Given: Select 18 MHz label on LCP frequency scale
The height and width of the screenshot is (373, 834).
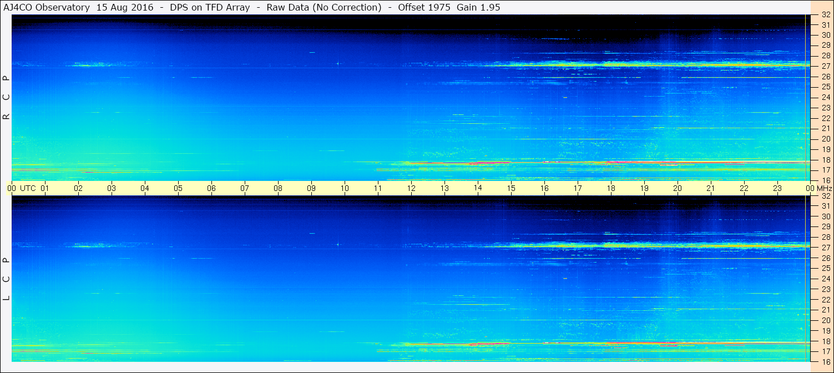Looking at the screenshot, I should 826,341.
